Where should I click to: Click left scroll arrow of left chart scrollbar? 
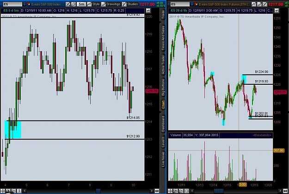tap(25, 191)
